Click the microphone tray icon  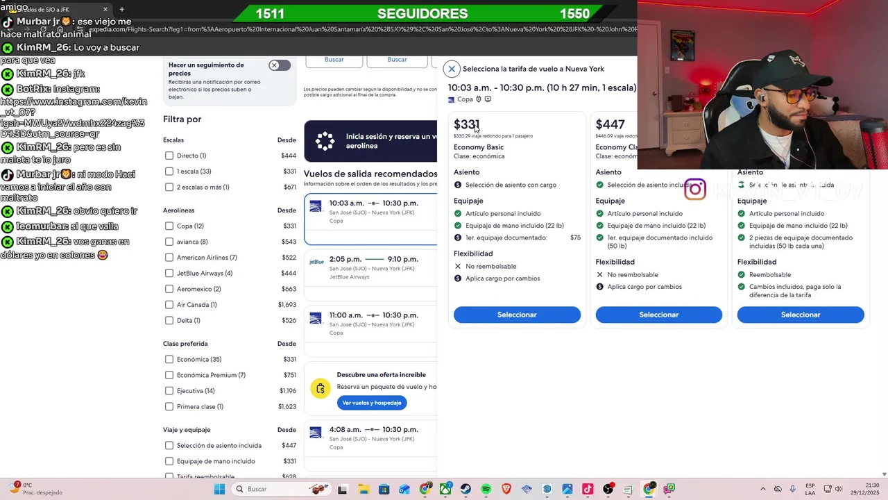[793, 489]
